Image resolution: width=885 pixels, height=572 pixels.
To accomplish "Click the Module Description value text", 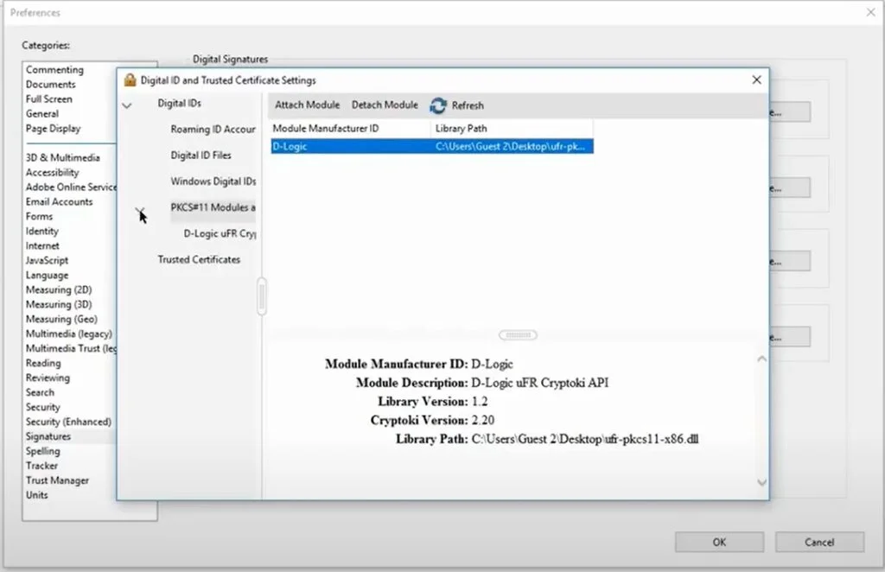I will [539, 383].
